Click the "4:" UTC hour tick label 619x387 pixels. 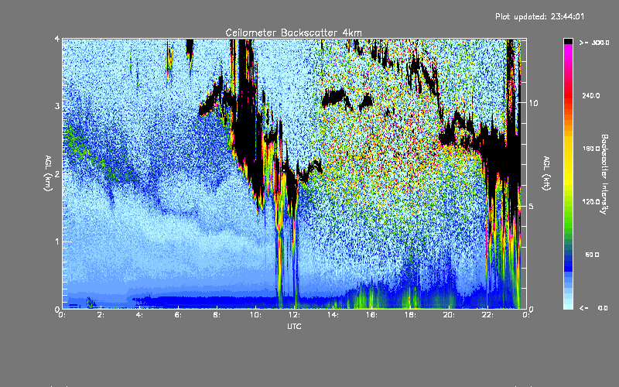click(139, 315)
